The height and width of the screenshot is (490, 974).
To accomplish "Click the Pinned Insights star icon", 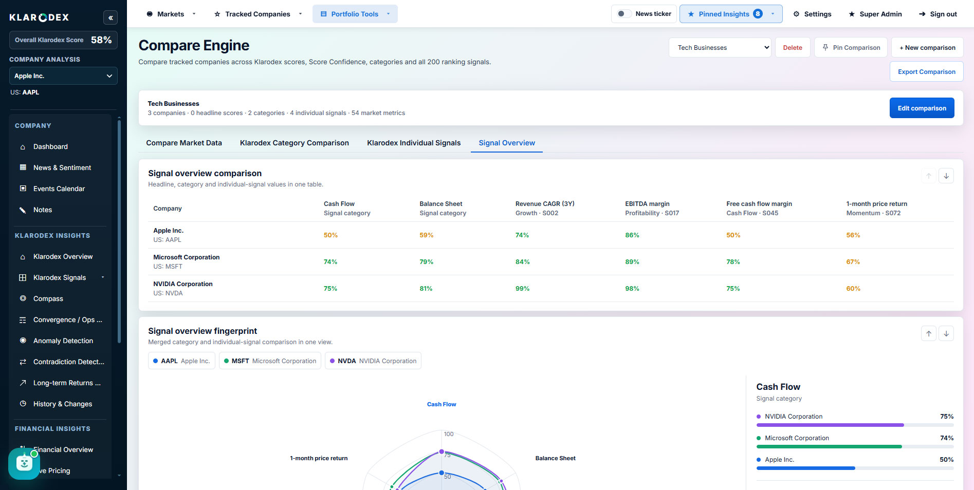I will [691, 14].
